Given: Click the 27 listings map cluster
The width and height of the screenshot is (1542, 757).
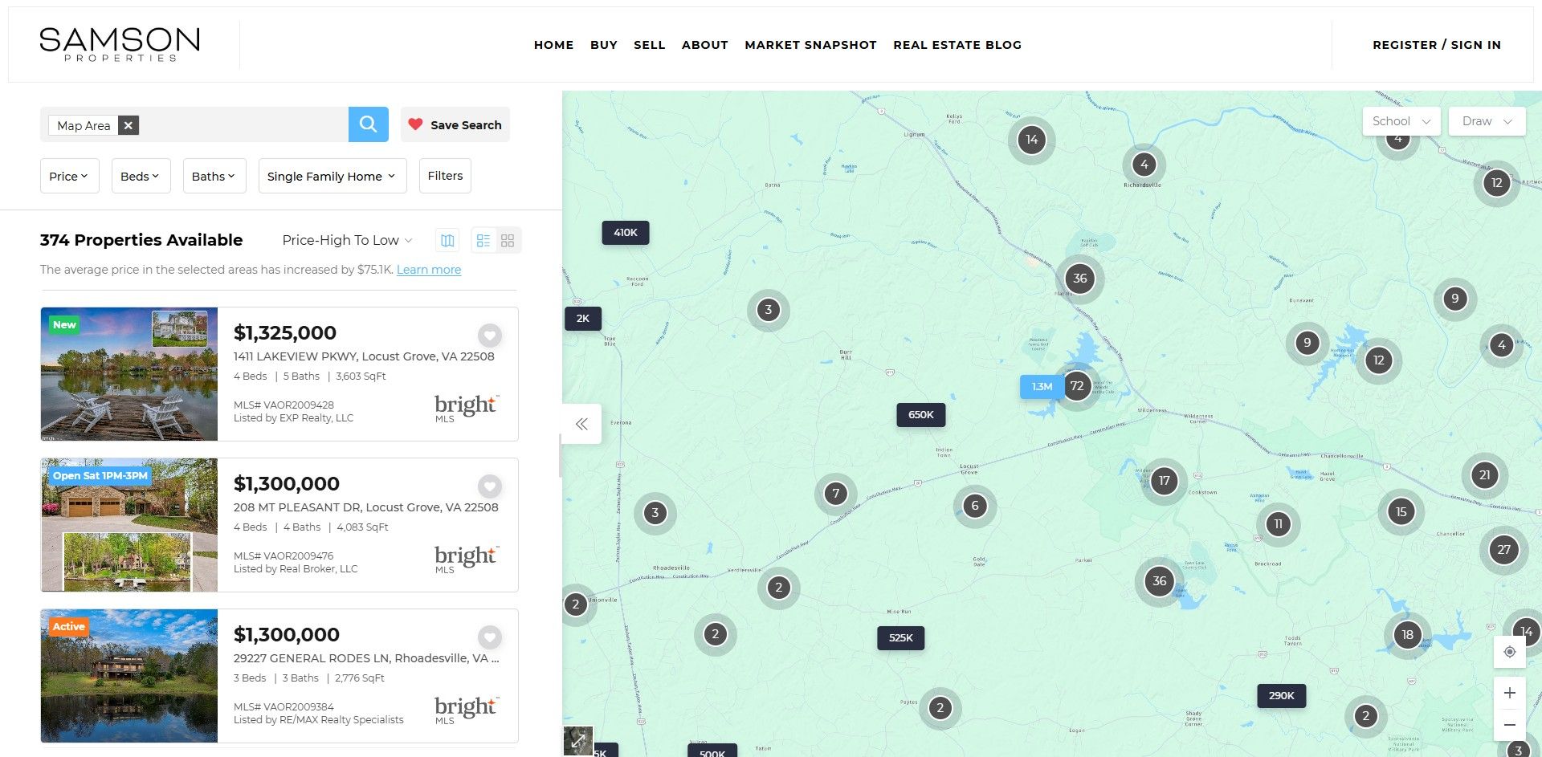Looking at the screenshot, I should click(x=1504, y=550).
